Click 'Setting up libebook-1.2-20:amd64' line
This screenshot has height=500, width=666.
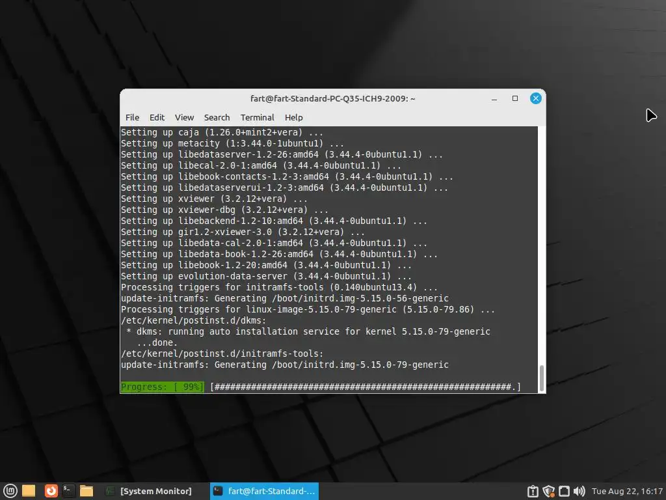click(x=266, y=265)
